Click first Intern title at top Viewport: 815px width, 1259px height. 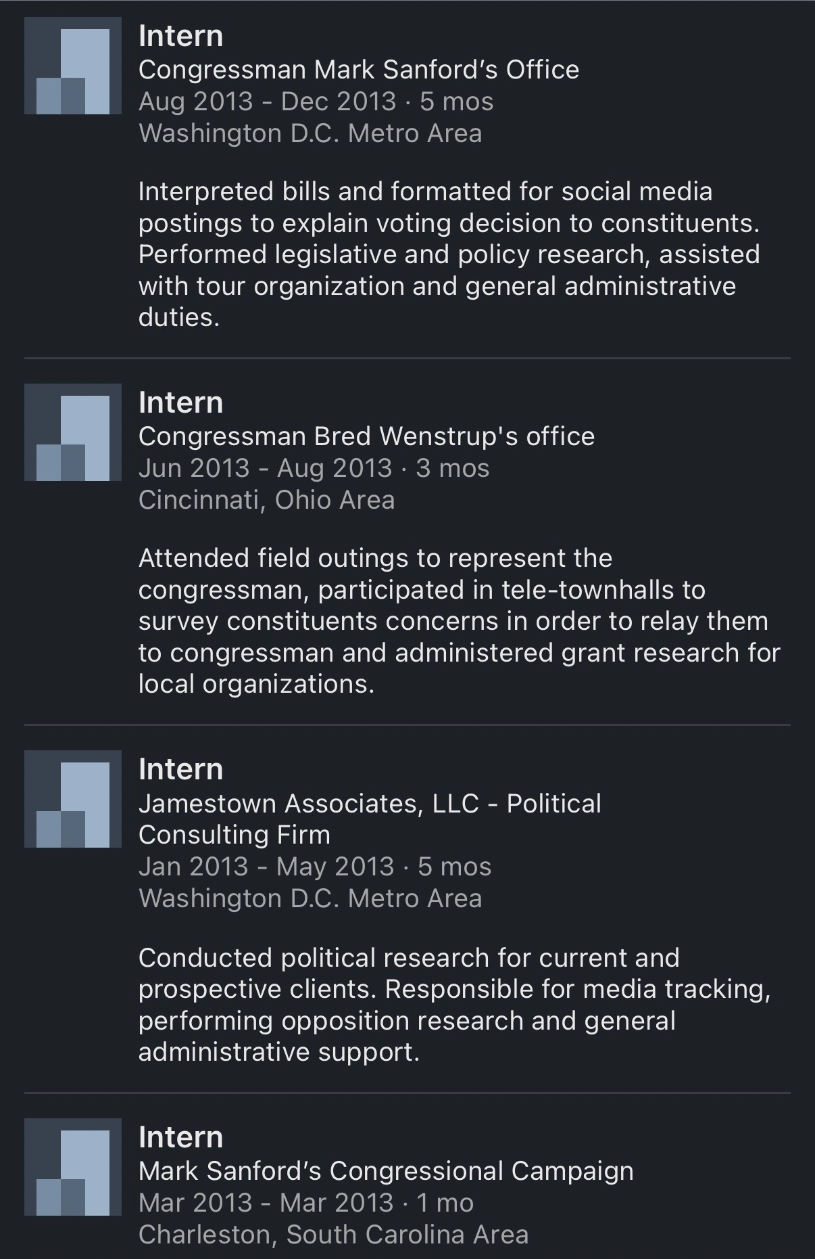click(180, 37)
